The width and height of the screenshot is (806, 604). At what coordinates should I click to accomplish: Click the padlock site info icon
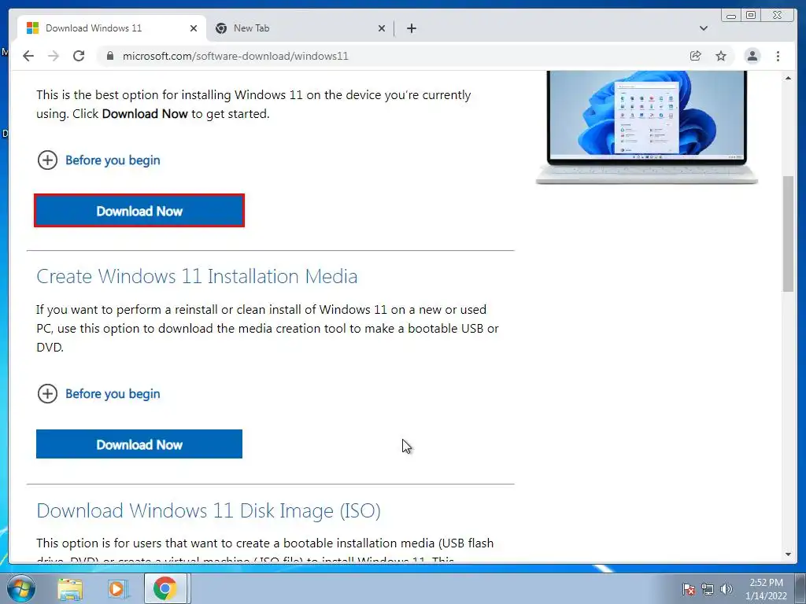click(110, 56)
